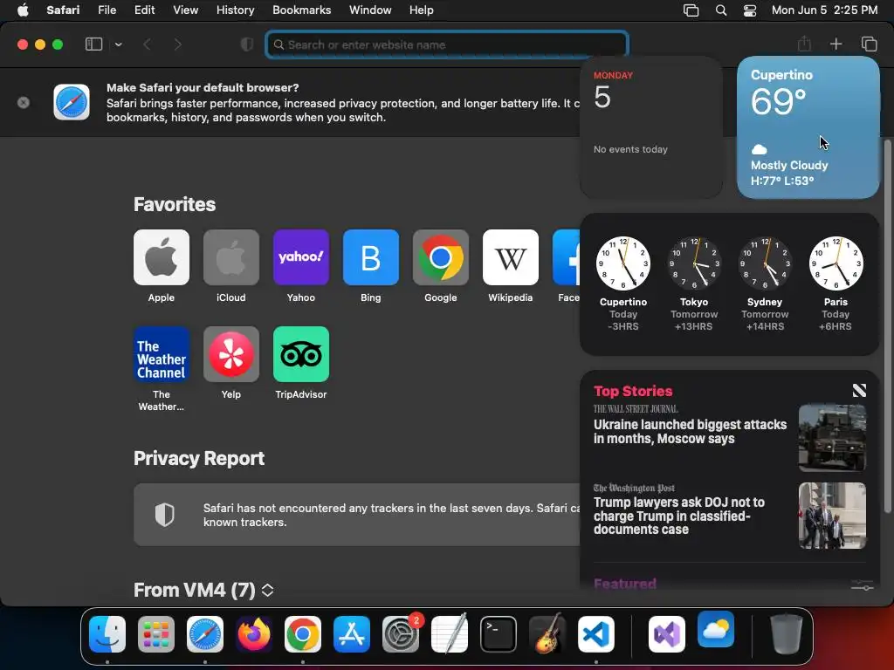Open the iCloud favorite tile
This screenshot has height=670, width=894.
click(230, 257)
